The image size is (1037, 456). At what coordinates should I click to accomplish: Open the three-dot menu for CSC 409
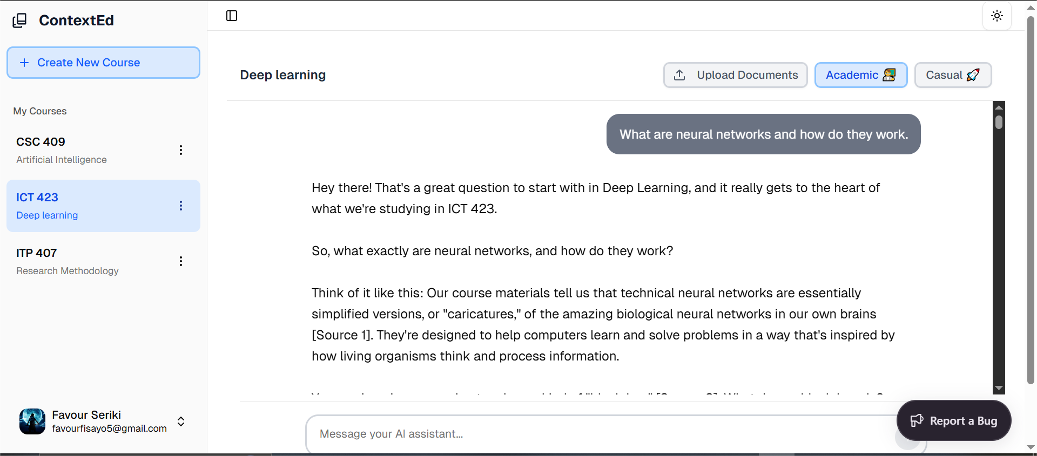tap(181, 150)
